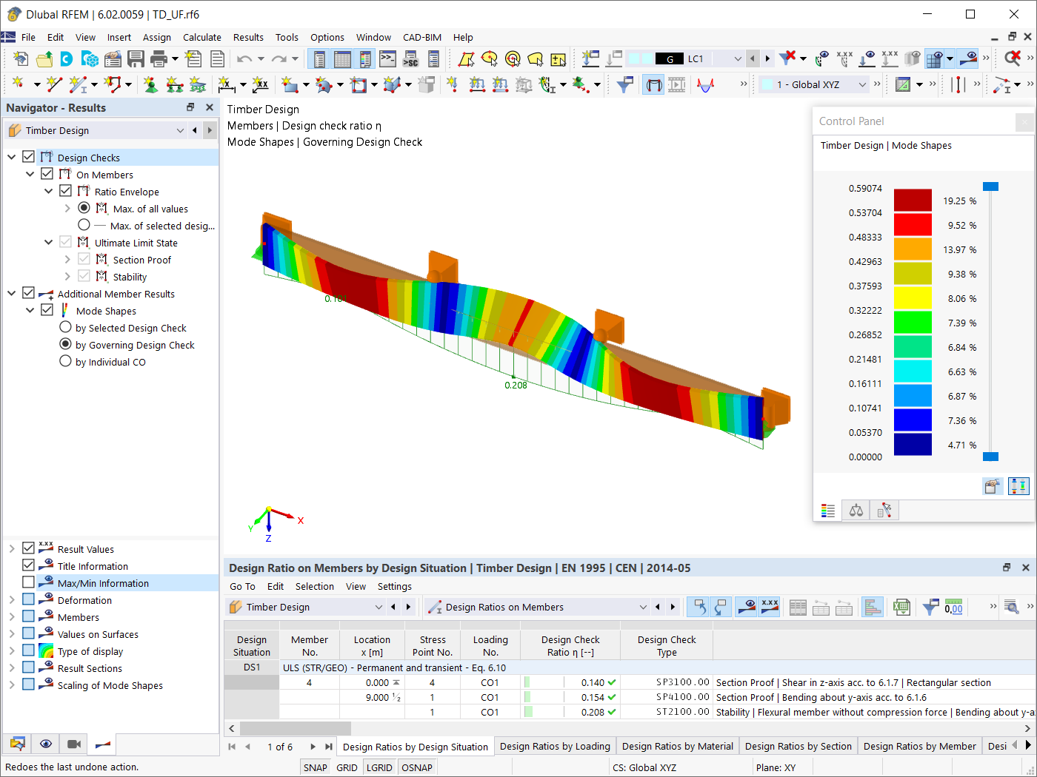Viewport: 1037px width, 777px height.
Task: Expand the Result Values tree node
Action: (12, 549)
